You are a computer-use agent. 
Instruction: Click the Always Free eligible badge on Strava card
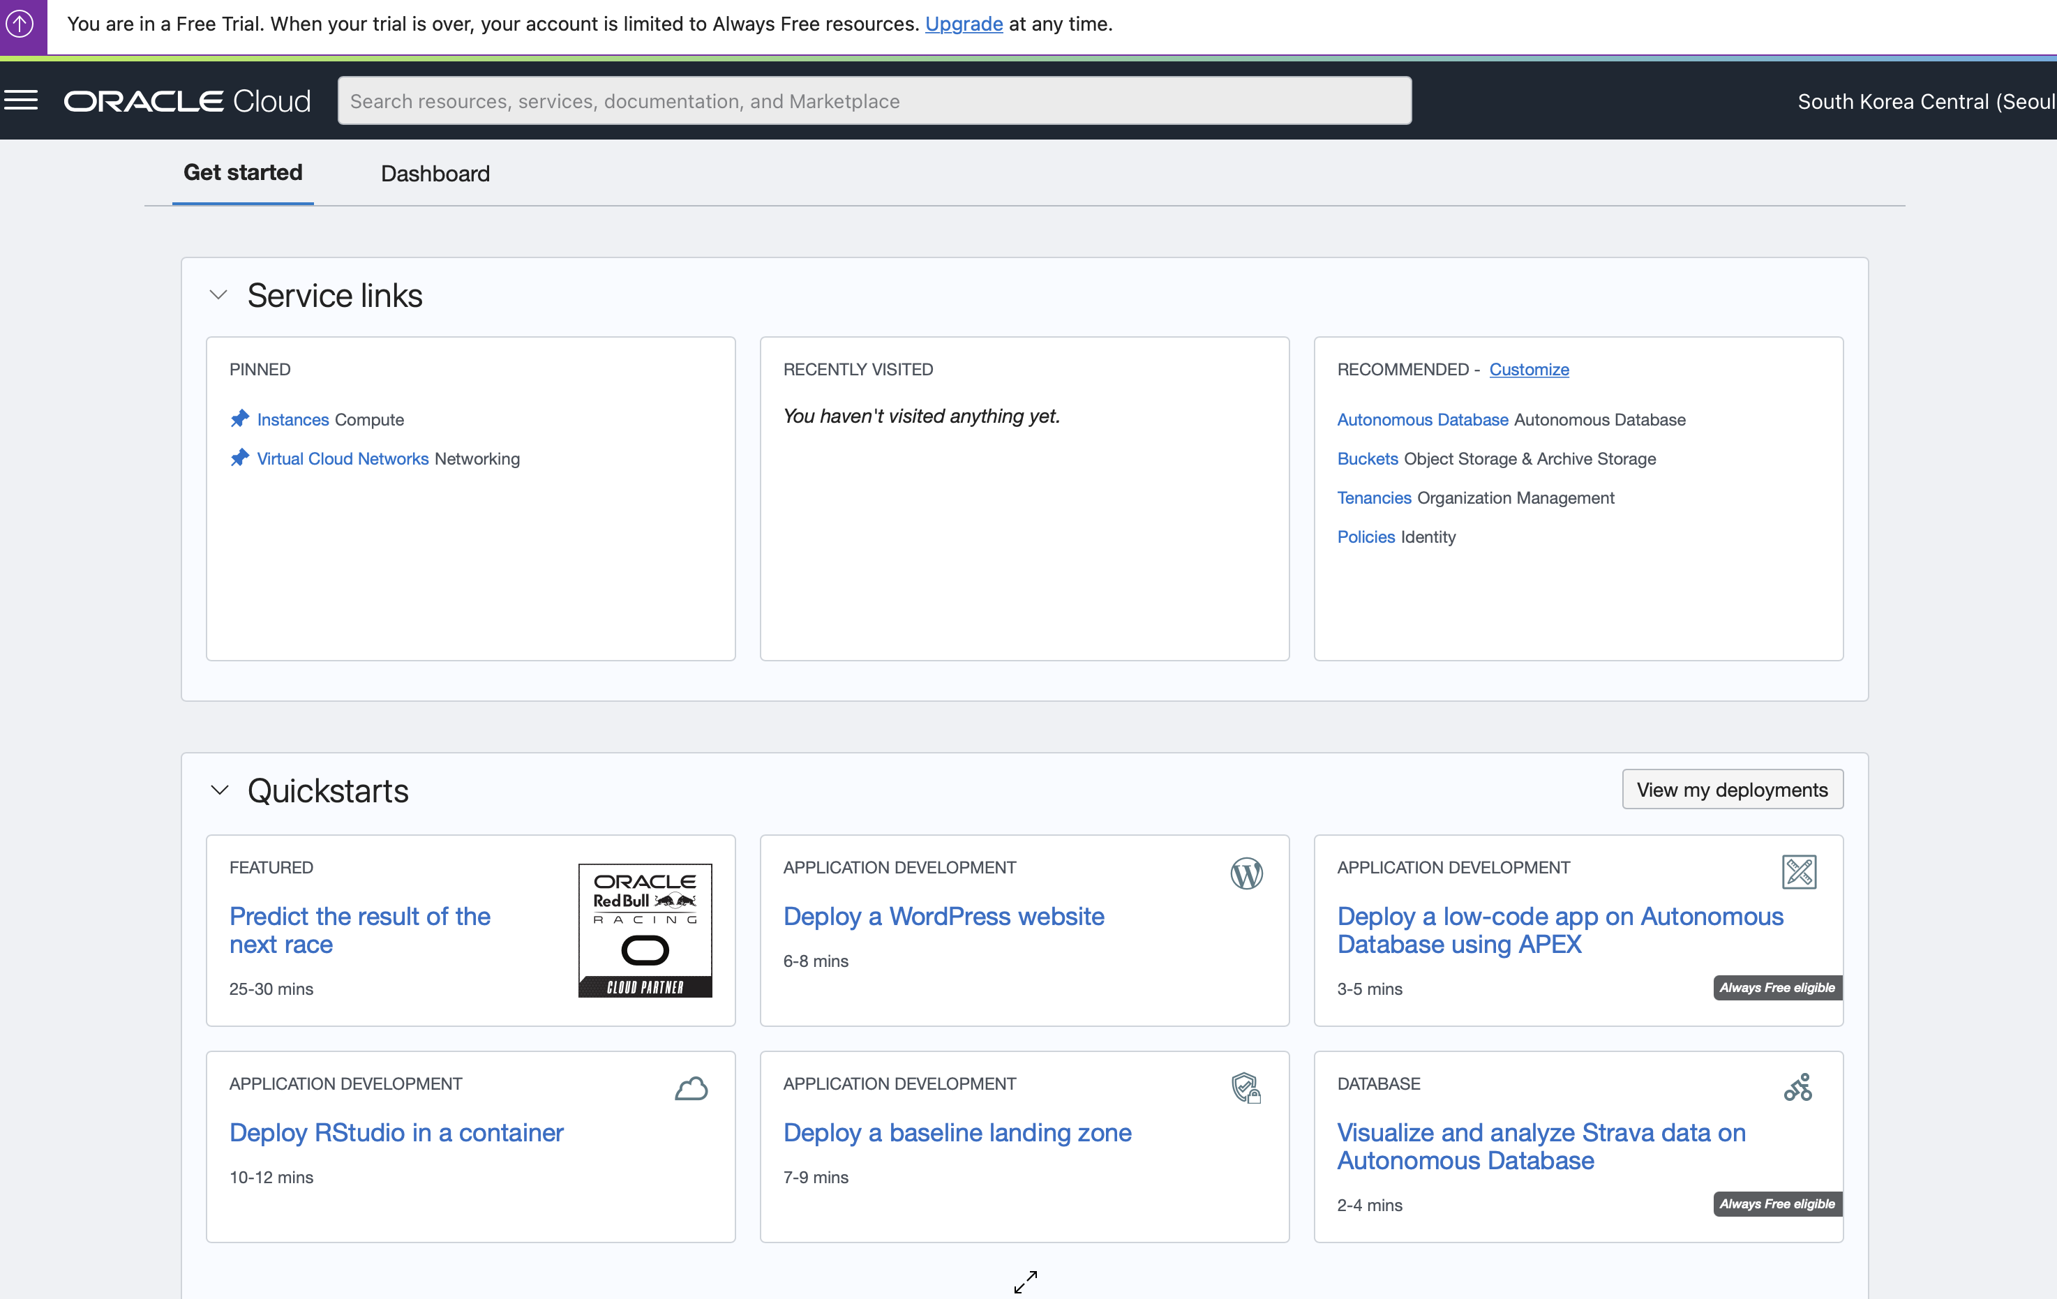click(1778, 1204)
